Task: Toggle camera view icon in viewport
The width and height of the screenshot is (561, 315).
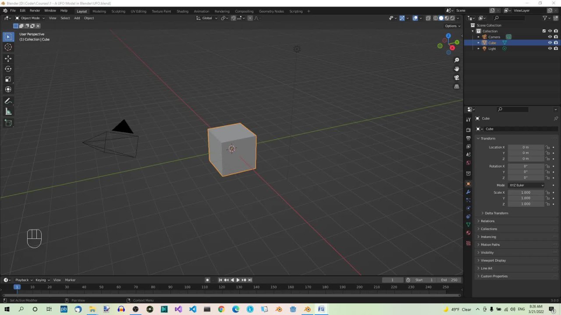Action: 457,77
